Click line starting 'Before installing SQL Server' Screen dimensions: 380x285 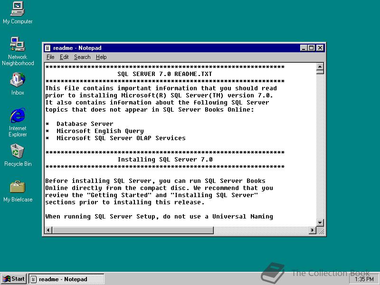[155, 181]
